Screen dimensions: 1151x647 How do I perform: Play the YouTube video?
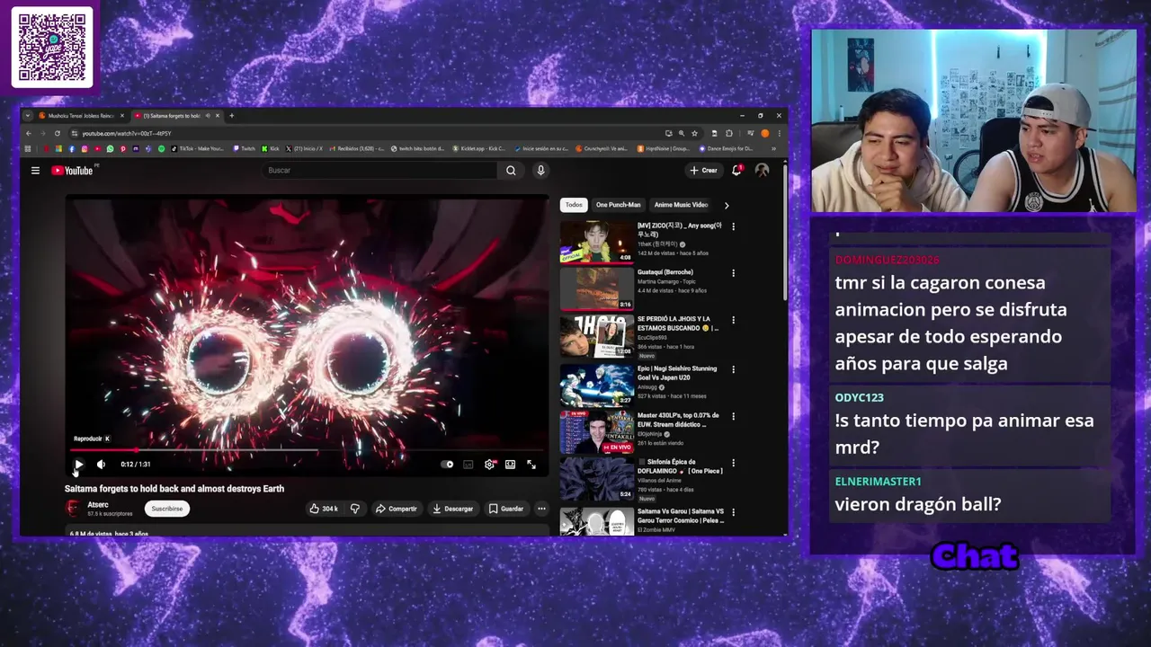[x=78, y=465]
